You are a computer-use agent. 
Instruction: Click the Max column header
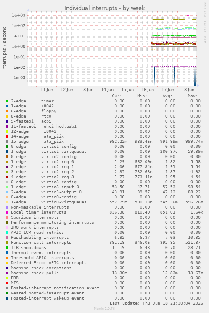point(193,96)
